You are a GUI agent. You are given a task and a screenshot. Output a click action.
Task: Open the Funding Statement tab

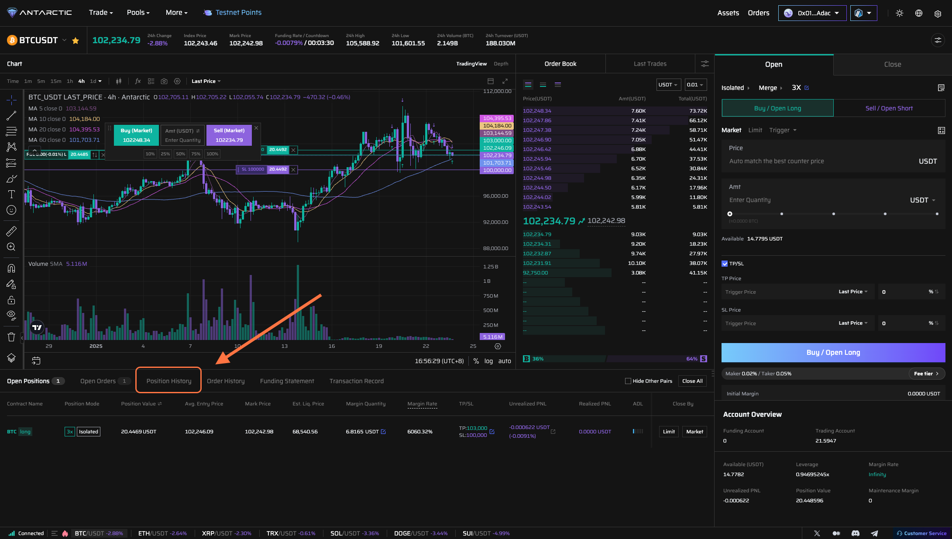287,381
